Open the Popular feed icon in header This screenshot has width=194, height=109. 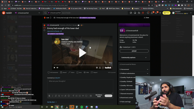[131, 13]
